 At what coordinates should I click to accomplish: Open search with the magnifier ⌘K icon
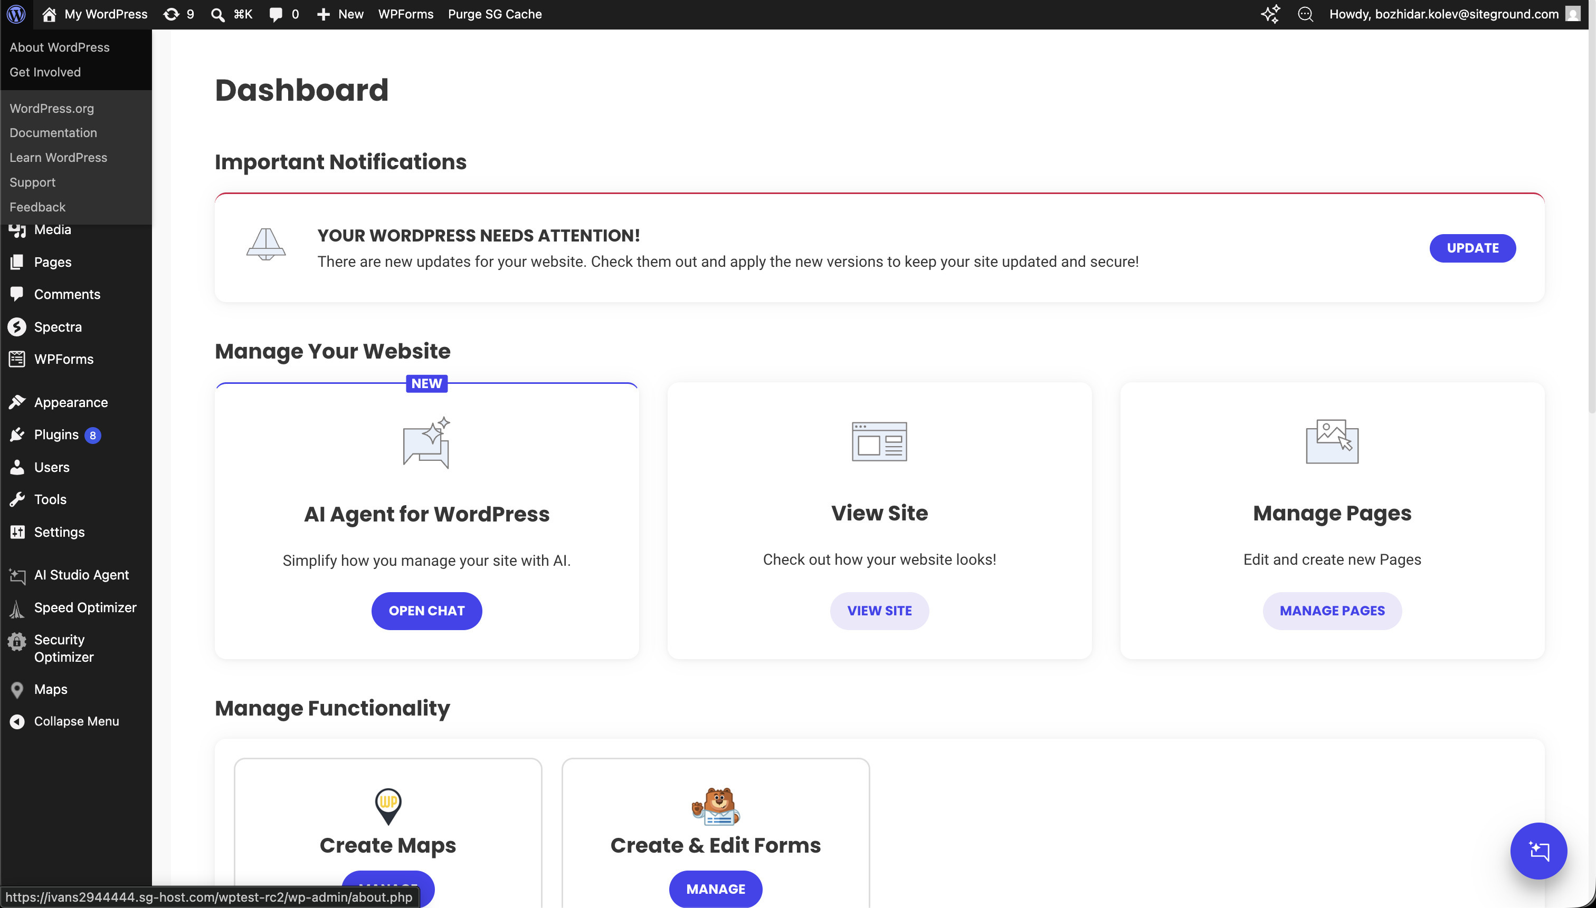coord(231,14)
